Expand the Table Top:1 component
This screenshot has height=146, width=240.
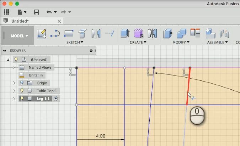tap(14, 91)
